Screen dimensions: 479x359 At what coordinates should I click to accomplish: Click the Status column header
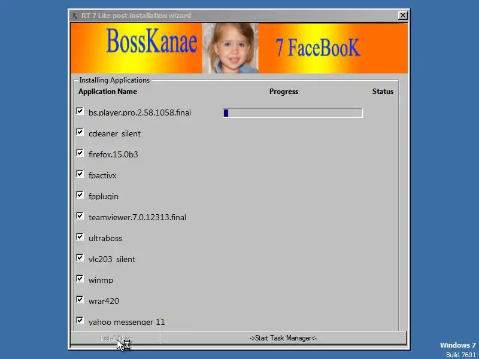383,92
